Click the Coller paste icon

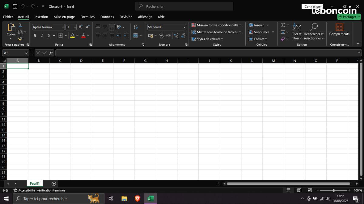tap(11, 28)
